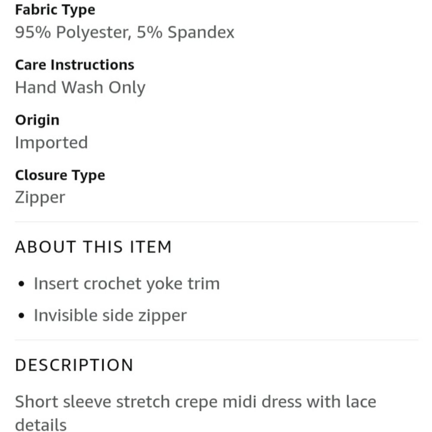The height and width of the screenshot is (432, 432).
Task: Click the Care Instructions heading
Action: [x=75, y=65]
